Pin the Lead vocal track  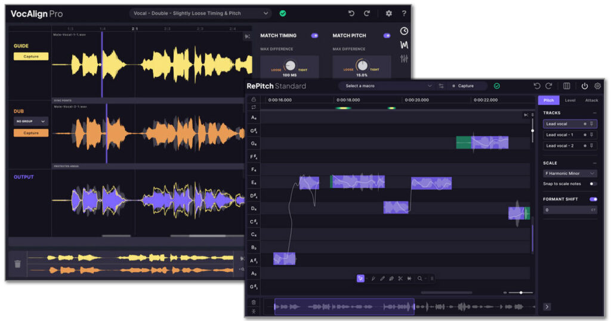pyautogui.click(x=591, y=124)
